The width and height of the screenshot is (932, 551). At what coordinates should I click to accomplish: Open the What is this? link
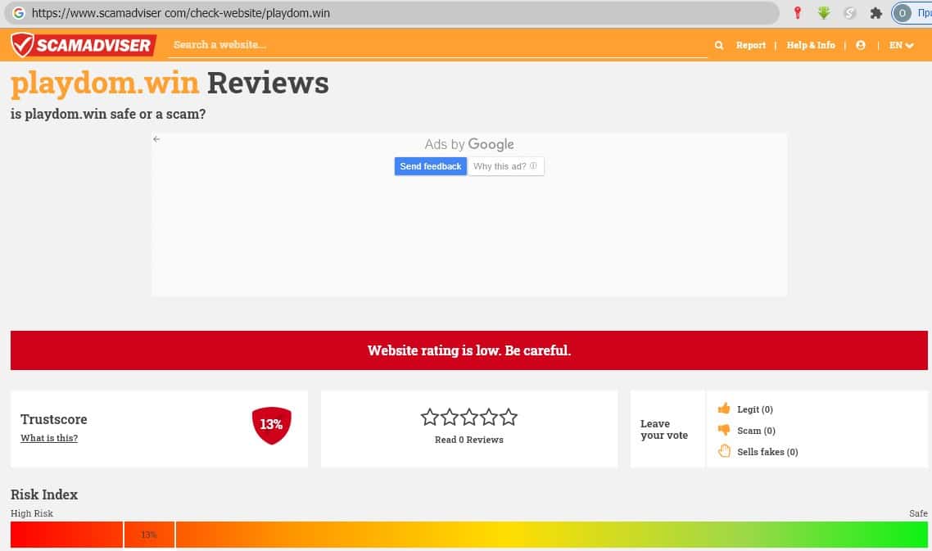tap(49, 438)
